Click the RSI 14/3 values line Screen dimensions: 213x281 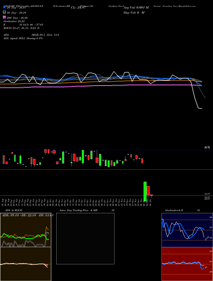pyautogui.click(x=23, y=25)
